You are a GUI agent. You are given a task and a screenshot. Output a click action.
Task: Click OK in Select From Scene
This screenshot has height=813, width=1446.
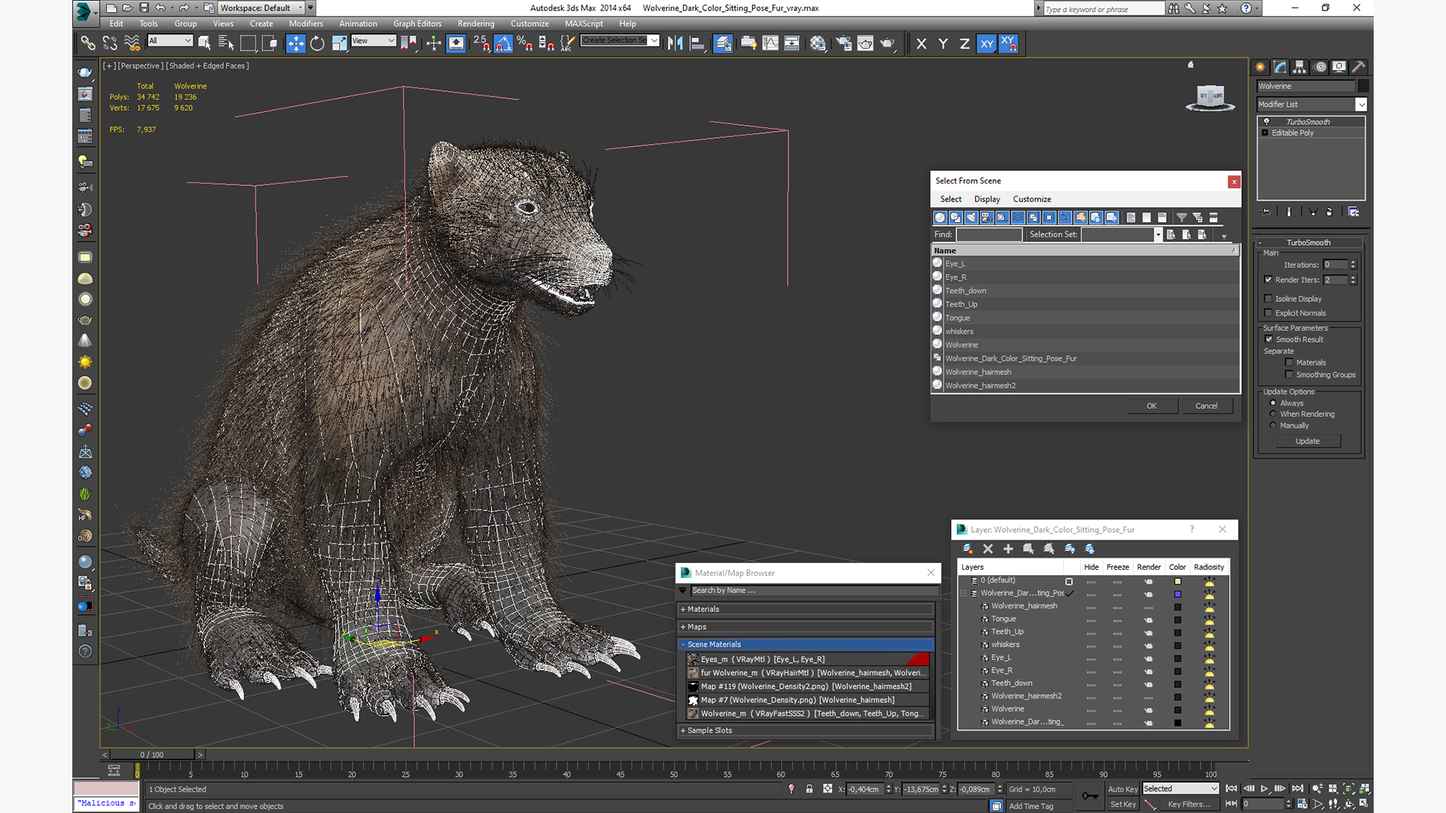pyautogui.click(x=1152, y=406)
